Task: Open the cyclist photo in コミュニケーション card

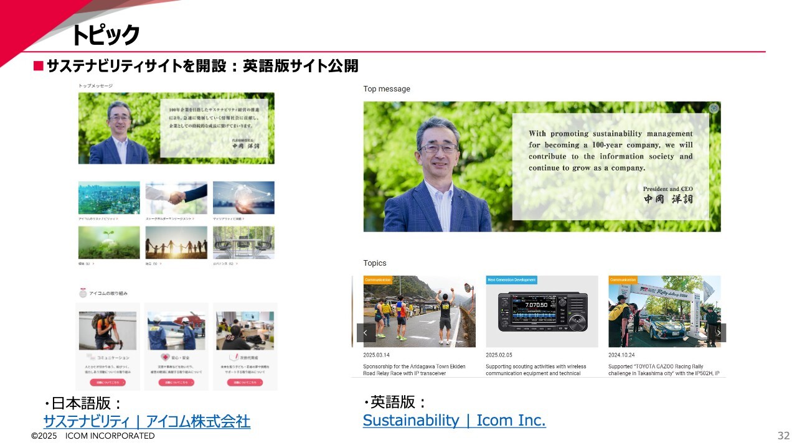Action: pyautogui.click(x=108, y=330)
